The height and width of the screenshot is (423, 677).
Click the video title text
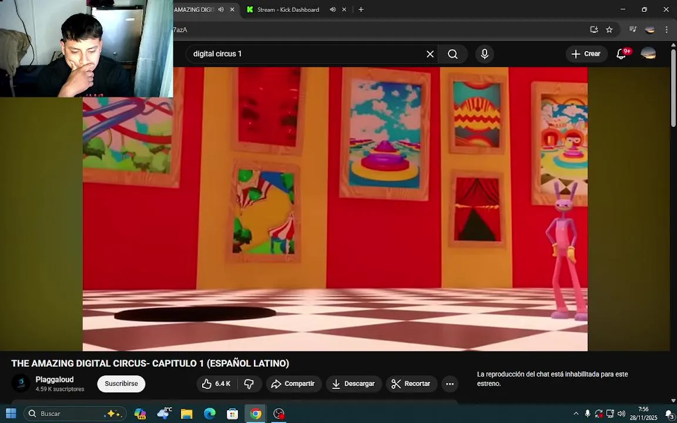pyautogui.click(x=150, y=364)
